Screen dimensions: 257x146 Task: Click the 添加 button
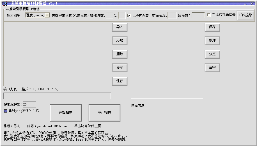(x=120, y=41)
